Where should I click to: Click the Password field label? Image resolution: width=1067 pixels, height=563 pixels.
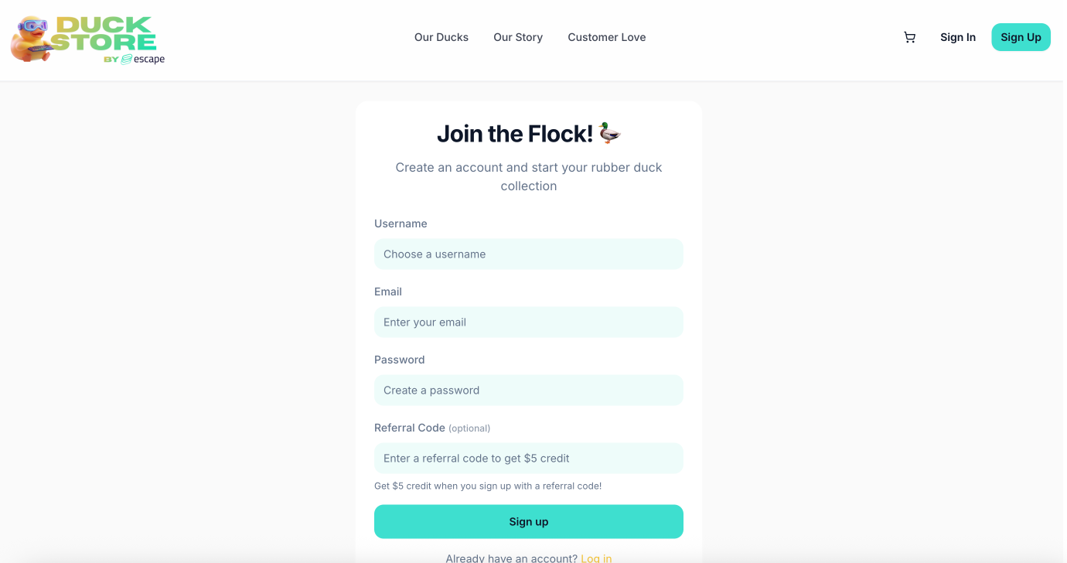pos(400,360)
